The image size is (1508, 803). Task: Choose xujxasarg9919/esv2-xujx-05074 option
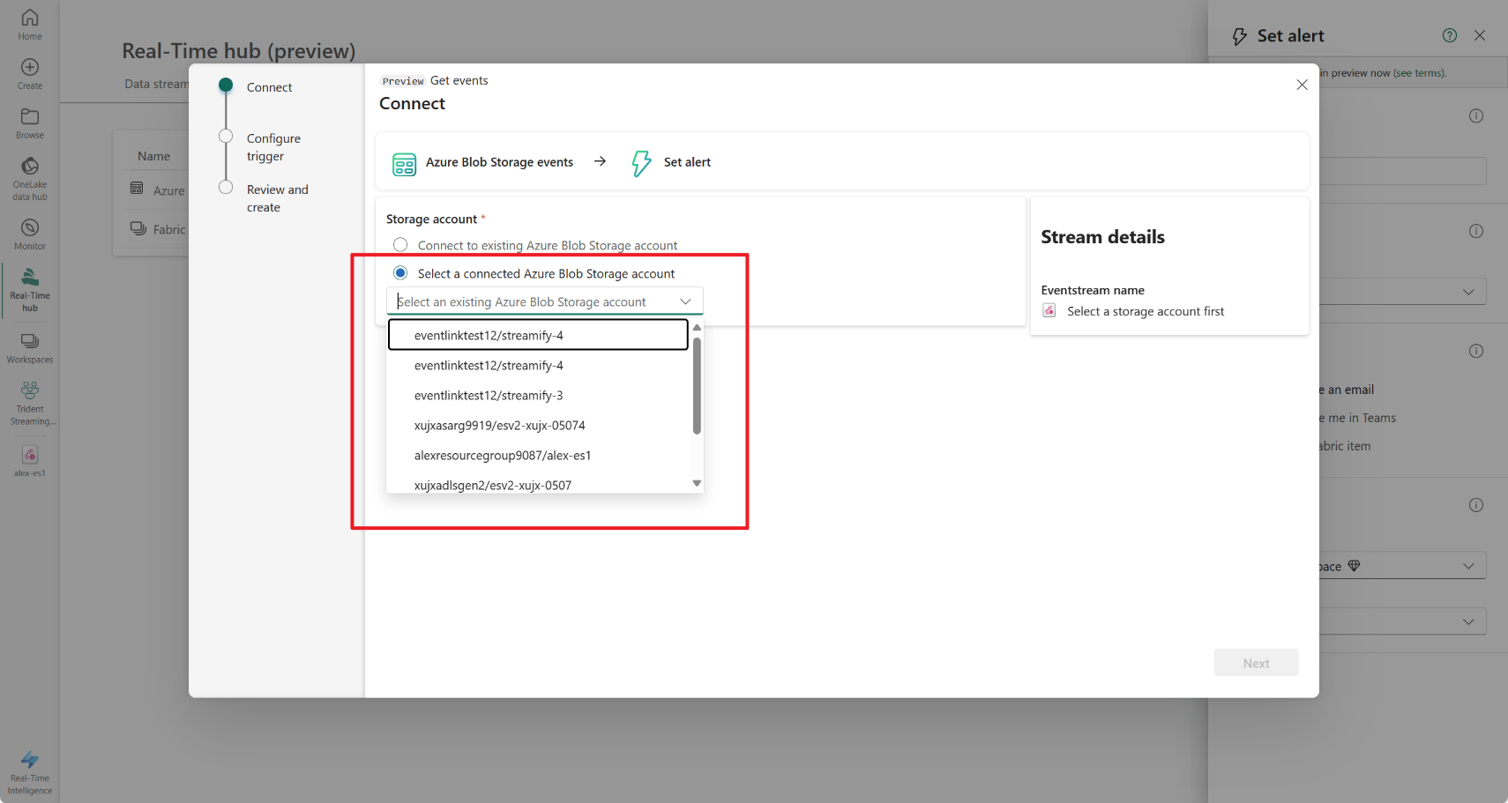538,425
